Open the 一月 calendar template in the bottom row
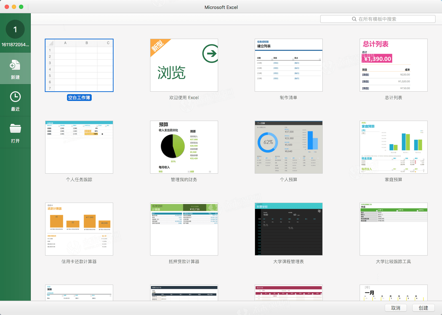 pos(394,292)
